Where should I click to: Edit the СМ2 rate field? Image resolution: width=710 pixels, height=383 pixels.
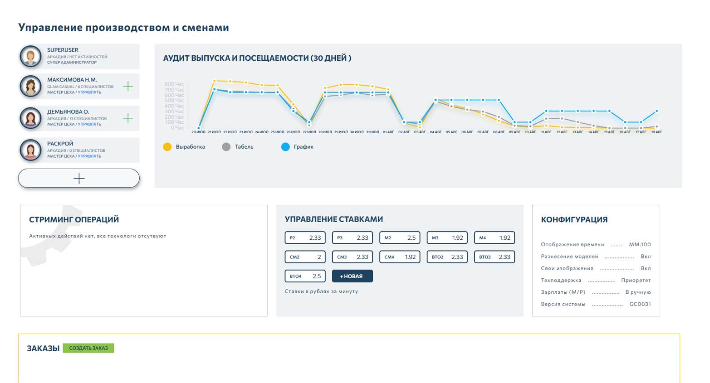[x=305, y=257]
